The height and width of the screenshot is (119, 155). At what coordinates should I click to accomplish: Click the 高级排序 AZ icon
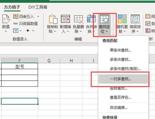click(x=135, y=19)
